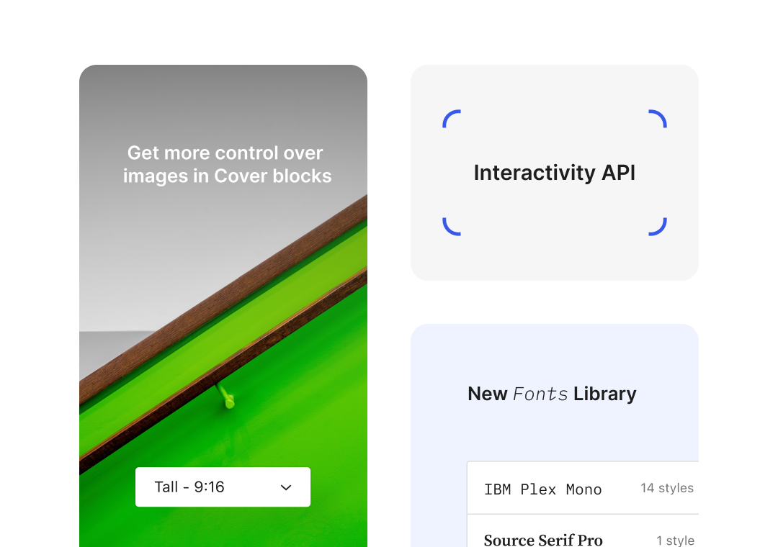Viewport: 778px width, 547px height.
Task: Click the top-right blue corner bracket
Action: coord(658,119)
